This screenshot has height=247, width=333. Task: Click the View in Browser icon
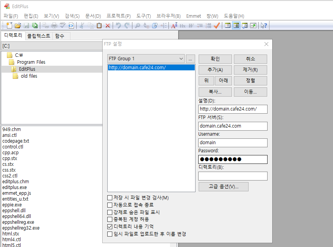[71, 26]
